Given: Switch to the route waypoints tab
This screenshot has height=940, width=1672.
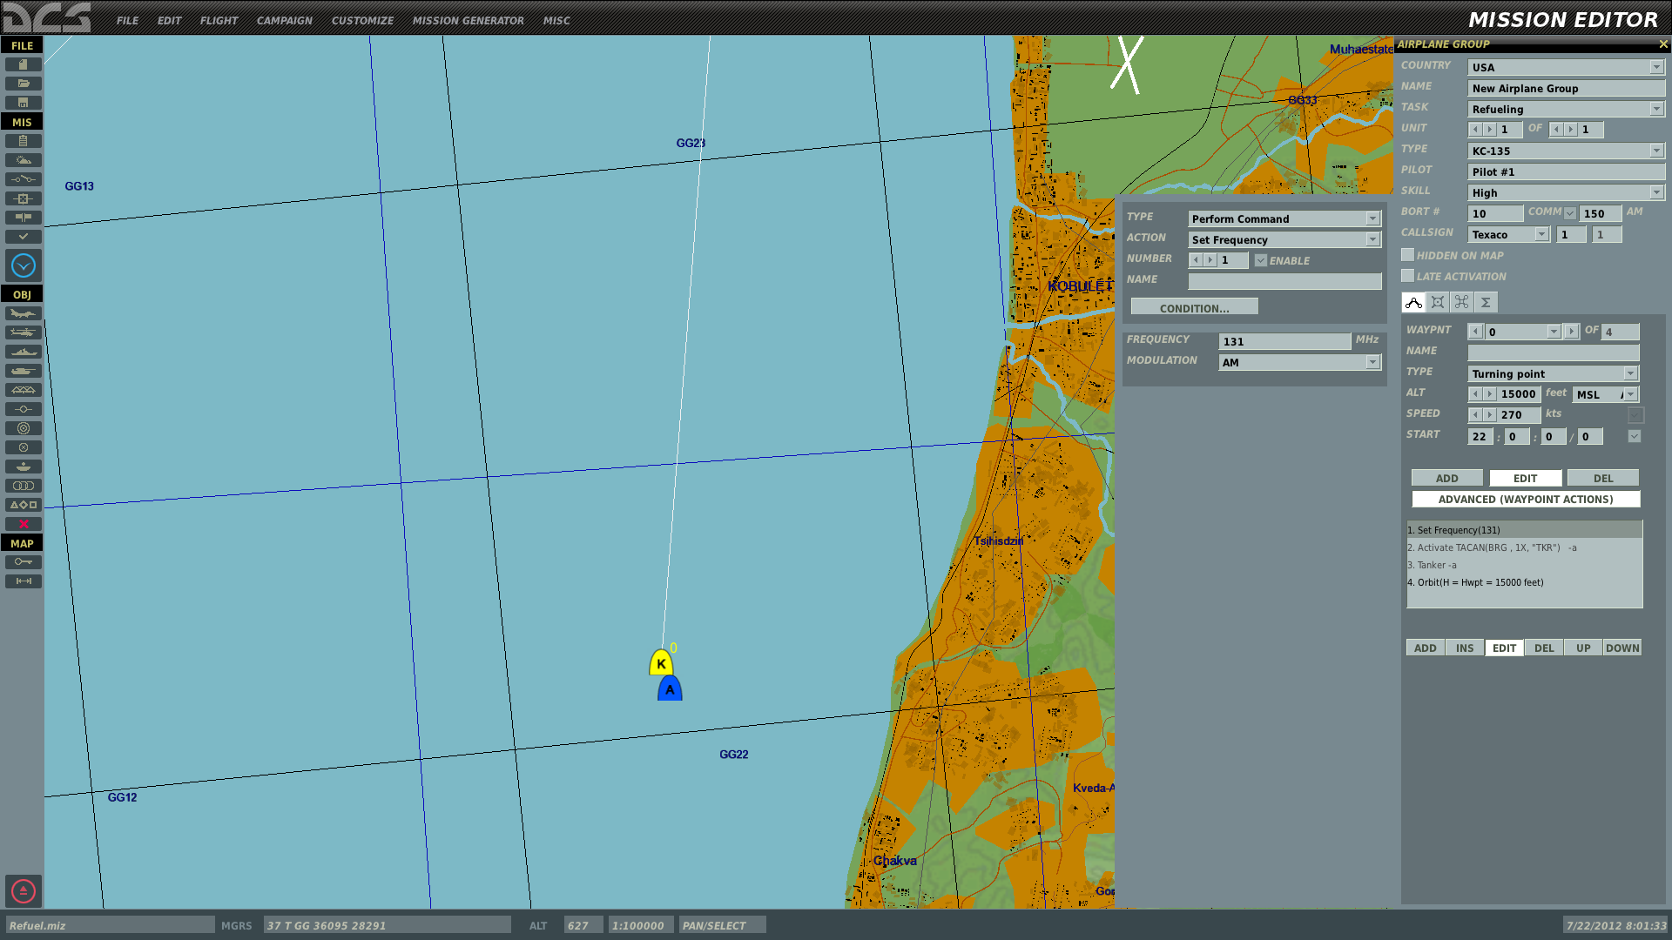Looking at the screenshot, I should (1413, 302).
